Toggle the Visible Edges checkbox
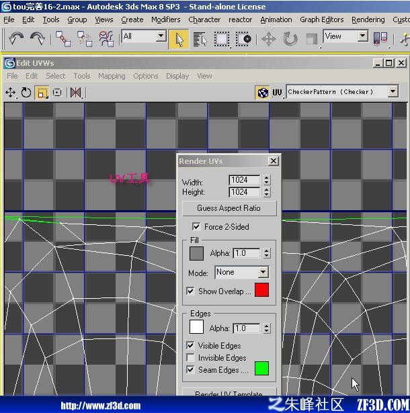The width and height of the screenshot is (410, 413). pos(190,345)
